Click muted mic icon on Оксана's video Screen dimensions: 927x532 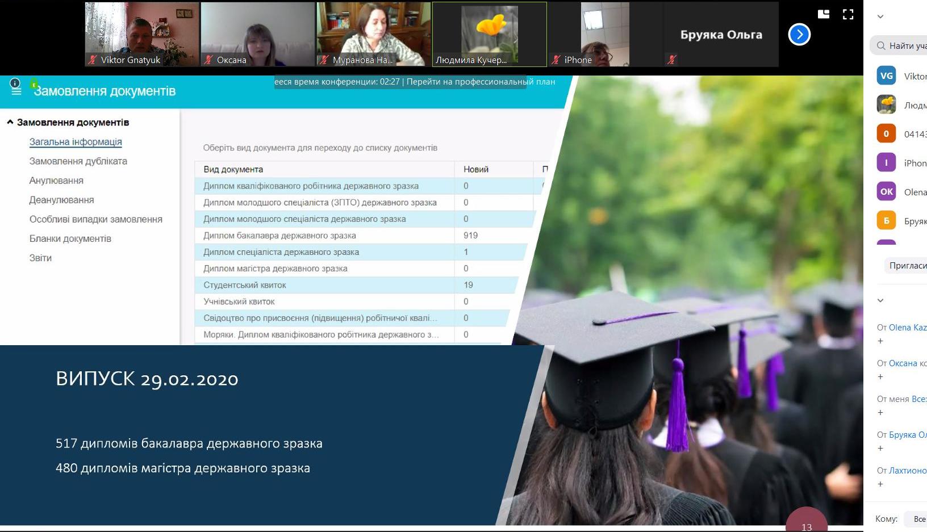[x=208, y=60]
